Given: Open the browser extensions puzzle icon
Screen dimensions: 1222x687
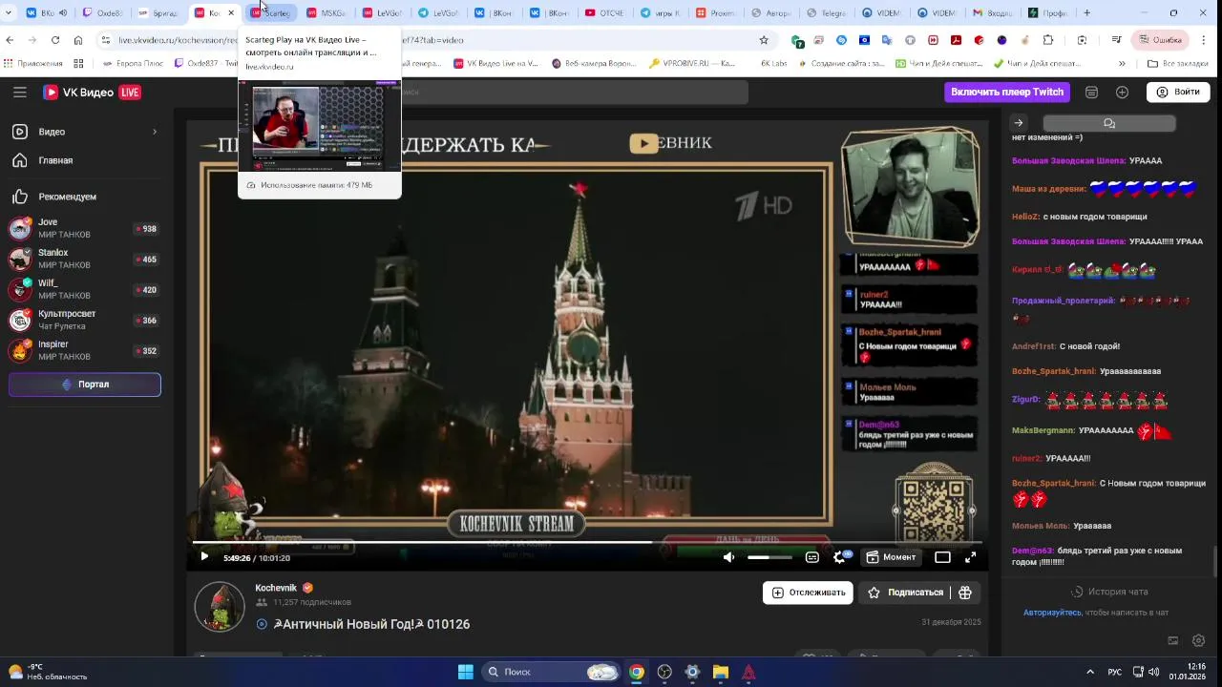Looking at the screenshot, I should (x=1047, y=40).
